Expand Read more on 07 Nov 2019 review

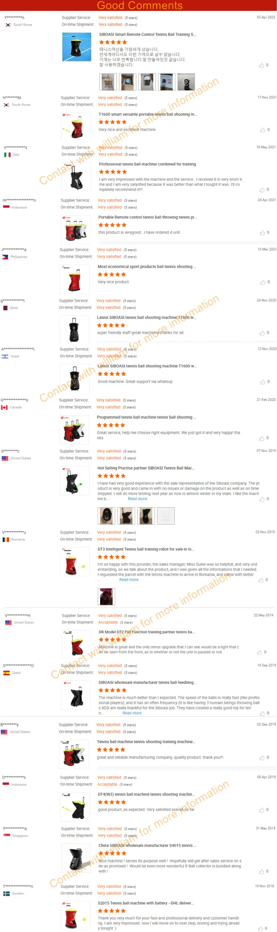pos(137,499)
